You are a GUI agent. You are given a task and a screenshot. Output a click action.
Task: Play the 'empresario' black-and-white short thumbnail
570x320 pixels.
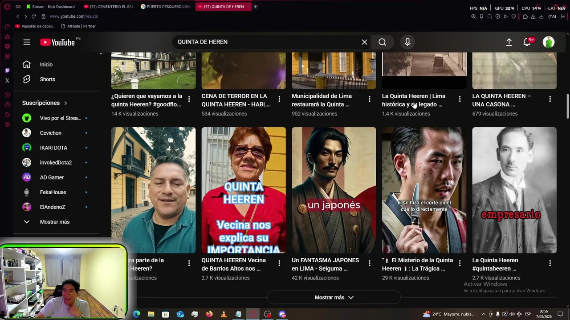514,190
